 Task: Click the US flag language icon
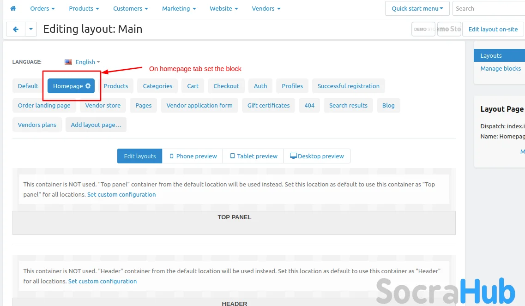pyautogui.click(x=68, y=62)
